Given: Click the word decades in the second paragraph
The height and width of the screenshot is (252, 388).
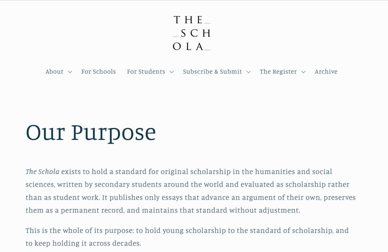Looking at the screenshot, I should (x=126, y=243).
